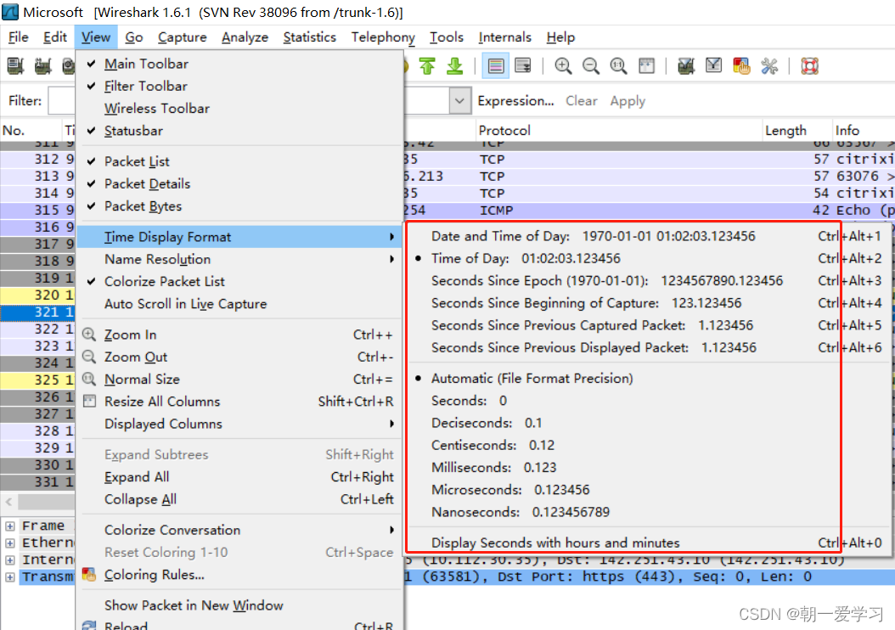Uncheck Filter Toolbar option
Screen dimensions: 895x630
pyautogui.click(x=241, y=86)
